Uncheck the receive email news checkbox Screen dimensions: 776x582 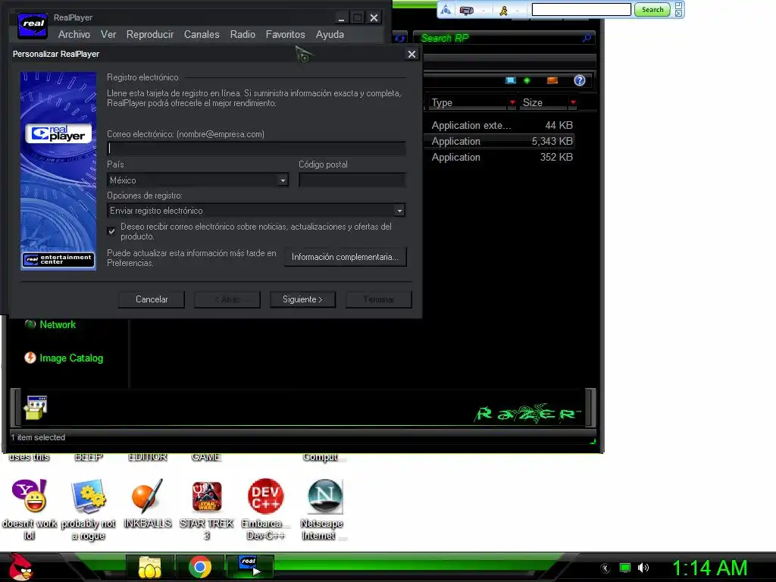[x=111, y=231]
